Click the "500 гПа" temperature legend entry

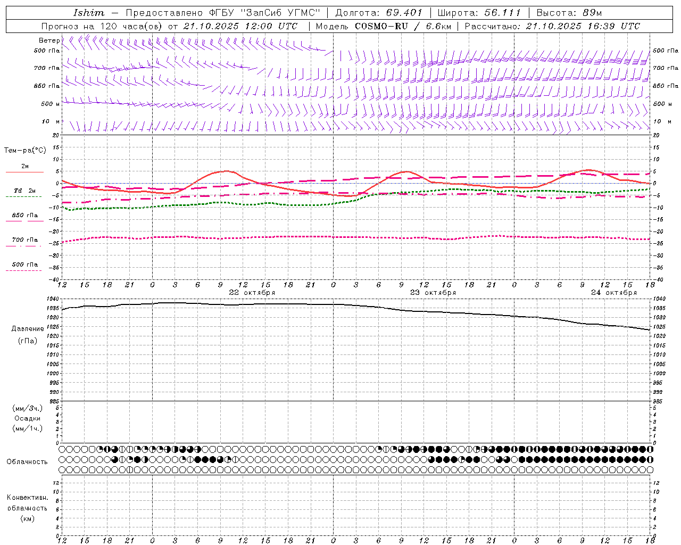click(x=25, y=265)
